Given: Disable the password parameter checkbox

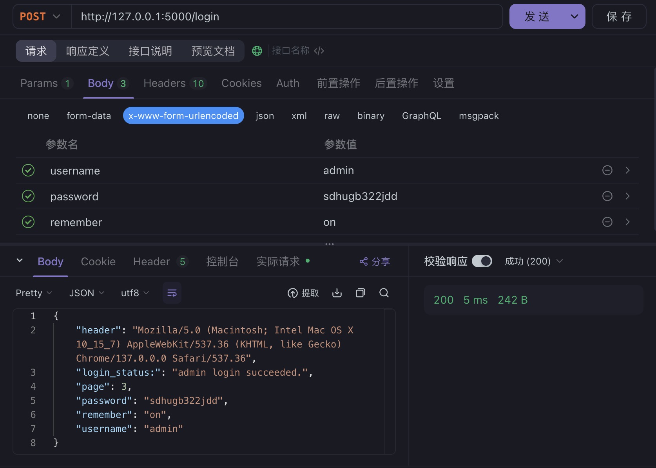Looking at the screenshot, I should pyautogui.click(x=28, y=196).
